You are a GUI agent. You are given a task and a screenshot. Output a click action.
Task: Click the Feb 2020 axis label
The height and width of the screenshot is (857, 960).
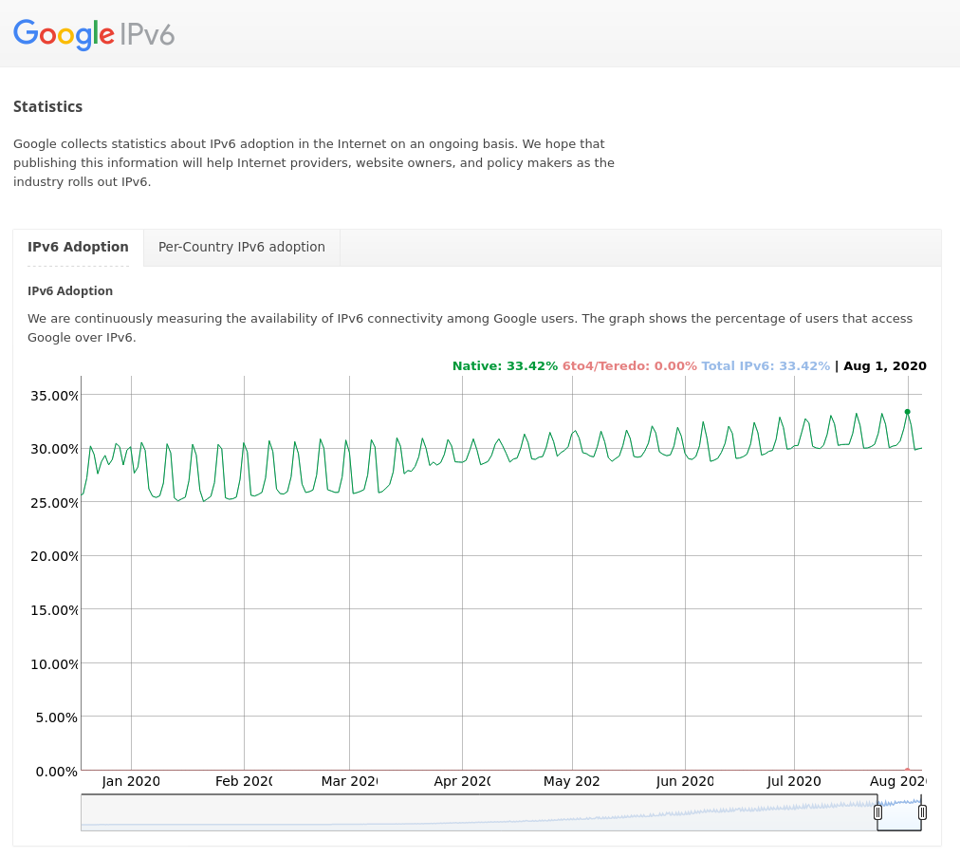click(244, 781)
